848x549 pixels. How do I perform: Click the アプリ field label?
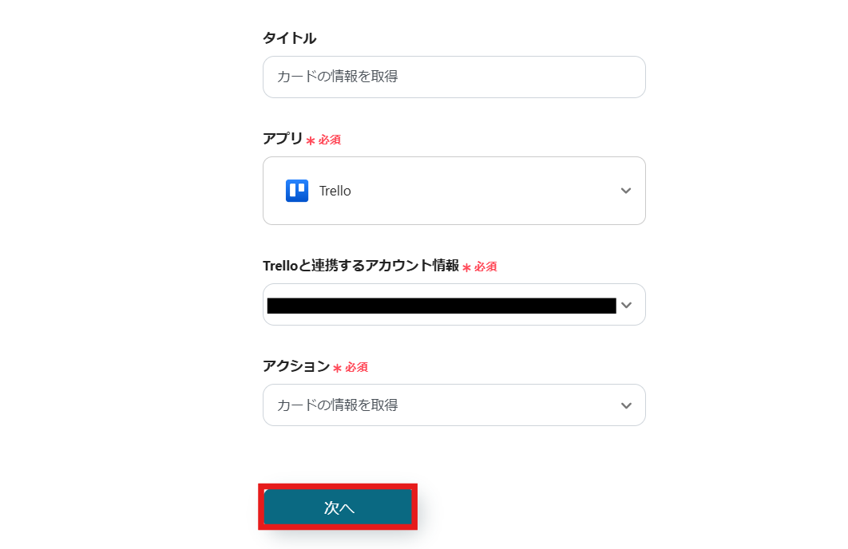click(x=283, y=139)
